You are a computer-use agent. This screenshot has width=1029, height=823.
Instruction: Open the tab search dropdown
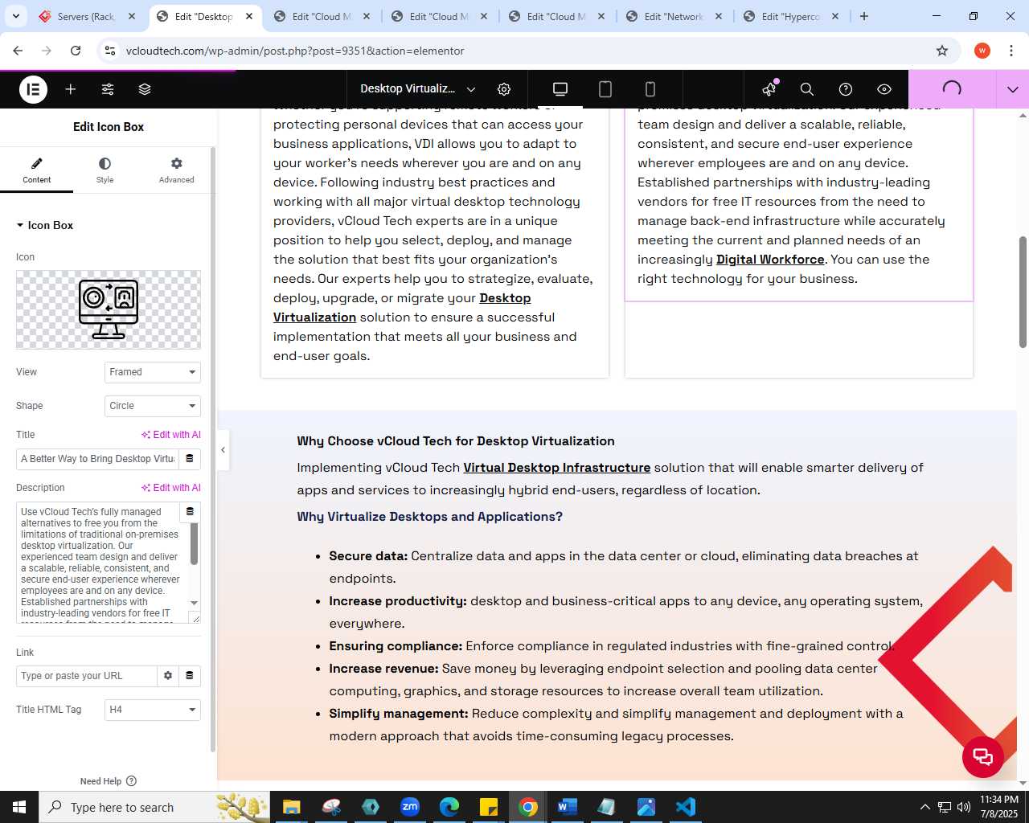(x=15, y=16)
